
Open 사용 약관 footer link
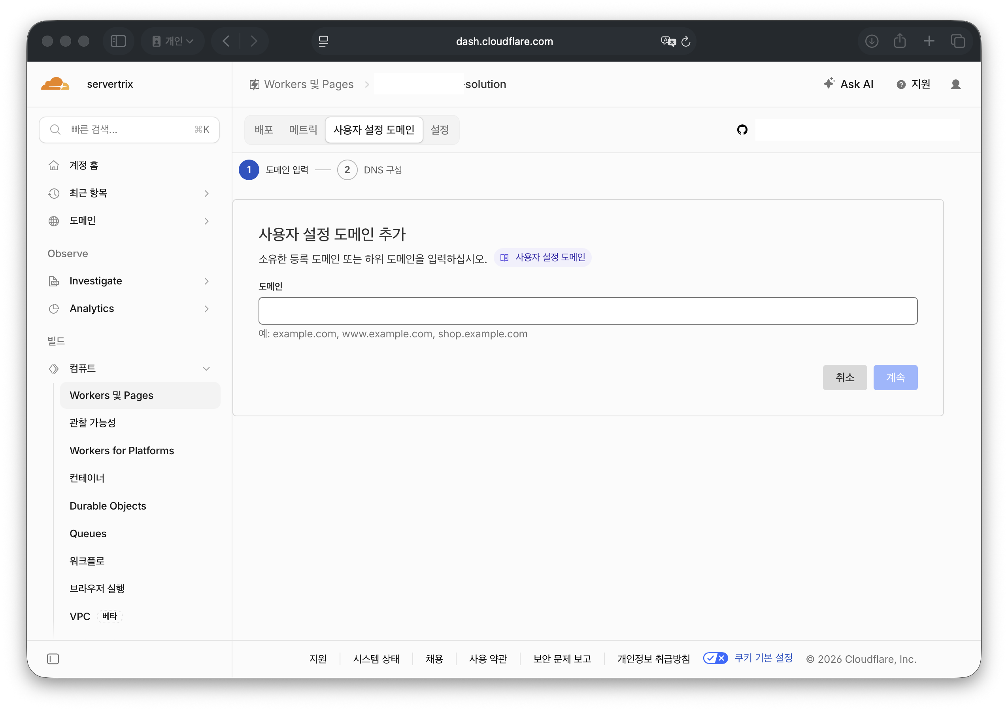click(x=488, y=659)
